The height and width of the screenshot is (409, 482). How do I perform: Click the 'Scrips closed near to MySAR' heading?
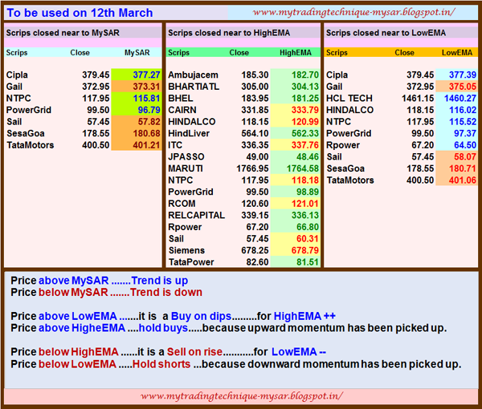pyautogui.click(x=63, y=33)
